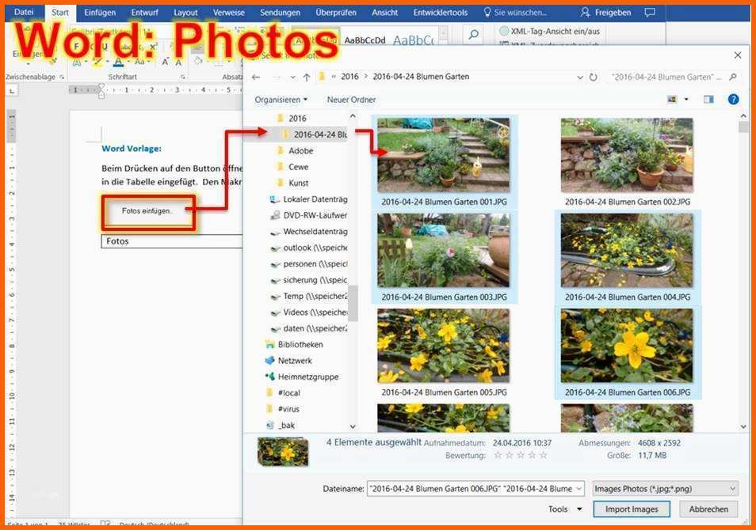Image resolution: width=756 pixels, height=530 pixels.
Task: Select the Cewe folder in tree
Action: coord(292,167)
